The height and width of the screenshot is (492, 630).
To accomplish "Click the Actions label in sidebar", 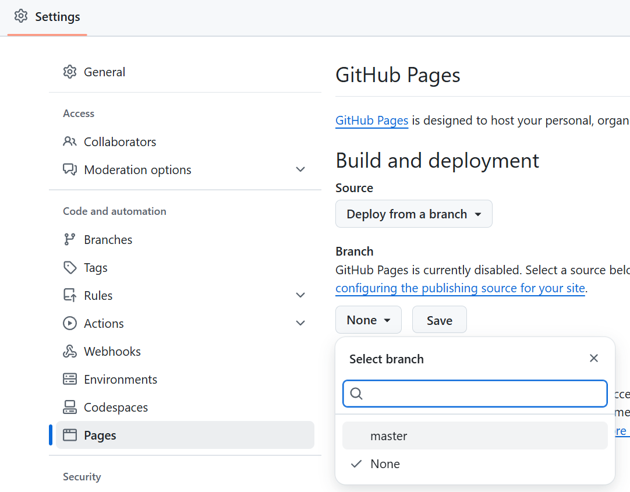I will (104, 324).
